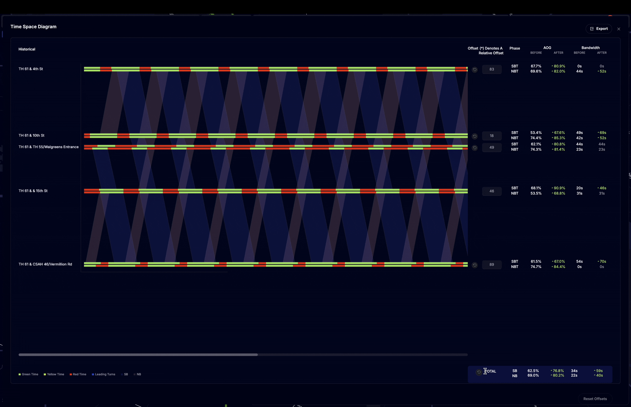Image resolution: width=631 pixels, height=407 pixels.
Task: Edit the offset field showing 18
Action: point(492,136)
